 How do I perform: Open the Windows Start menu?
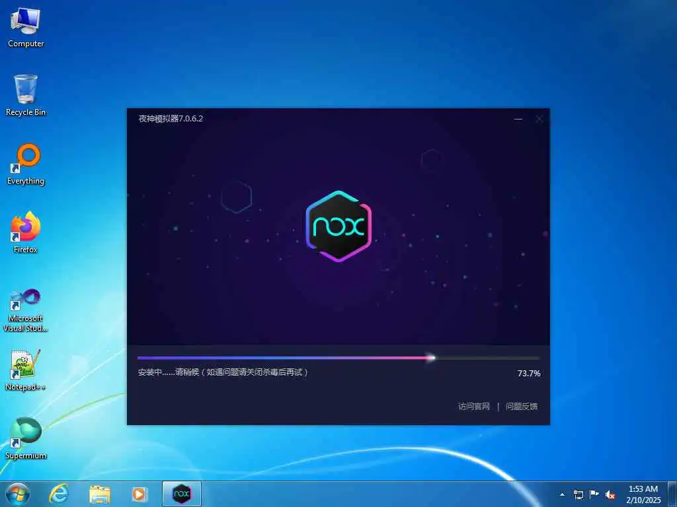point(18,494)
